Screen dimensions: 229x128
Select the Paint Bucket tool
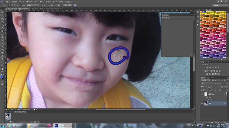[x=2, y=47]
